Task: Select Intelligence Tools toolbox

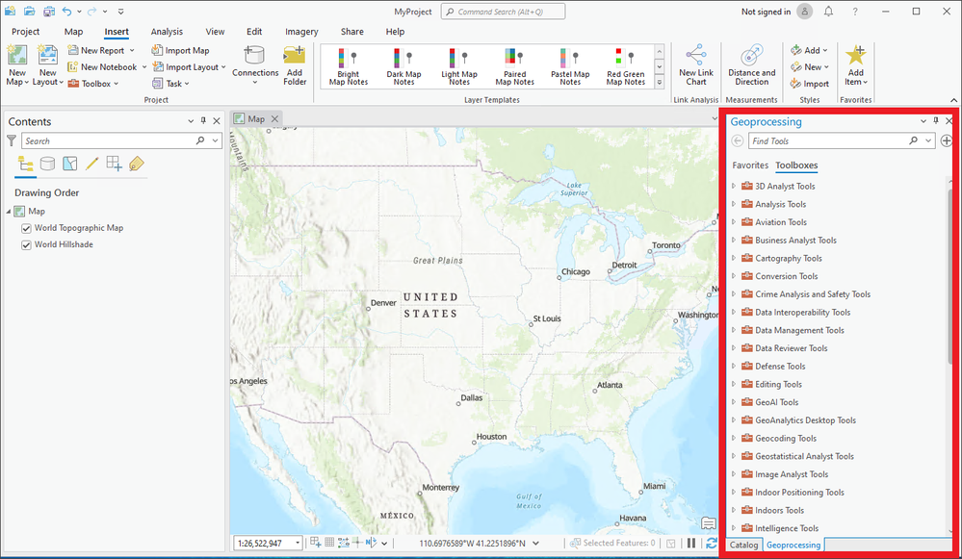Action: point(787,528)
